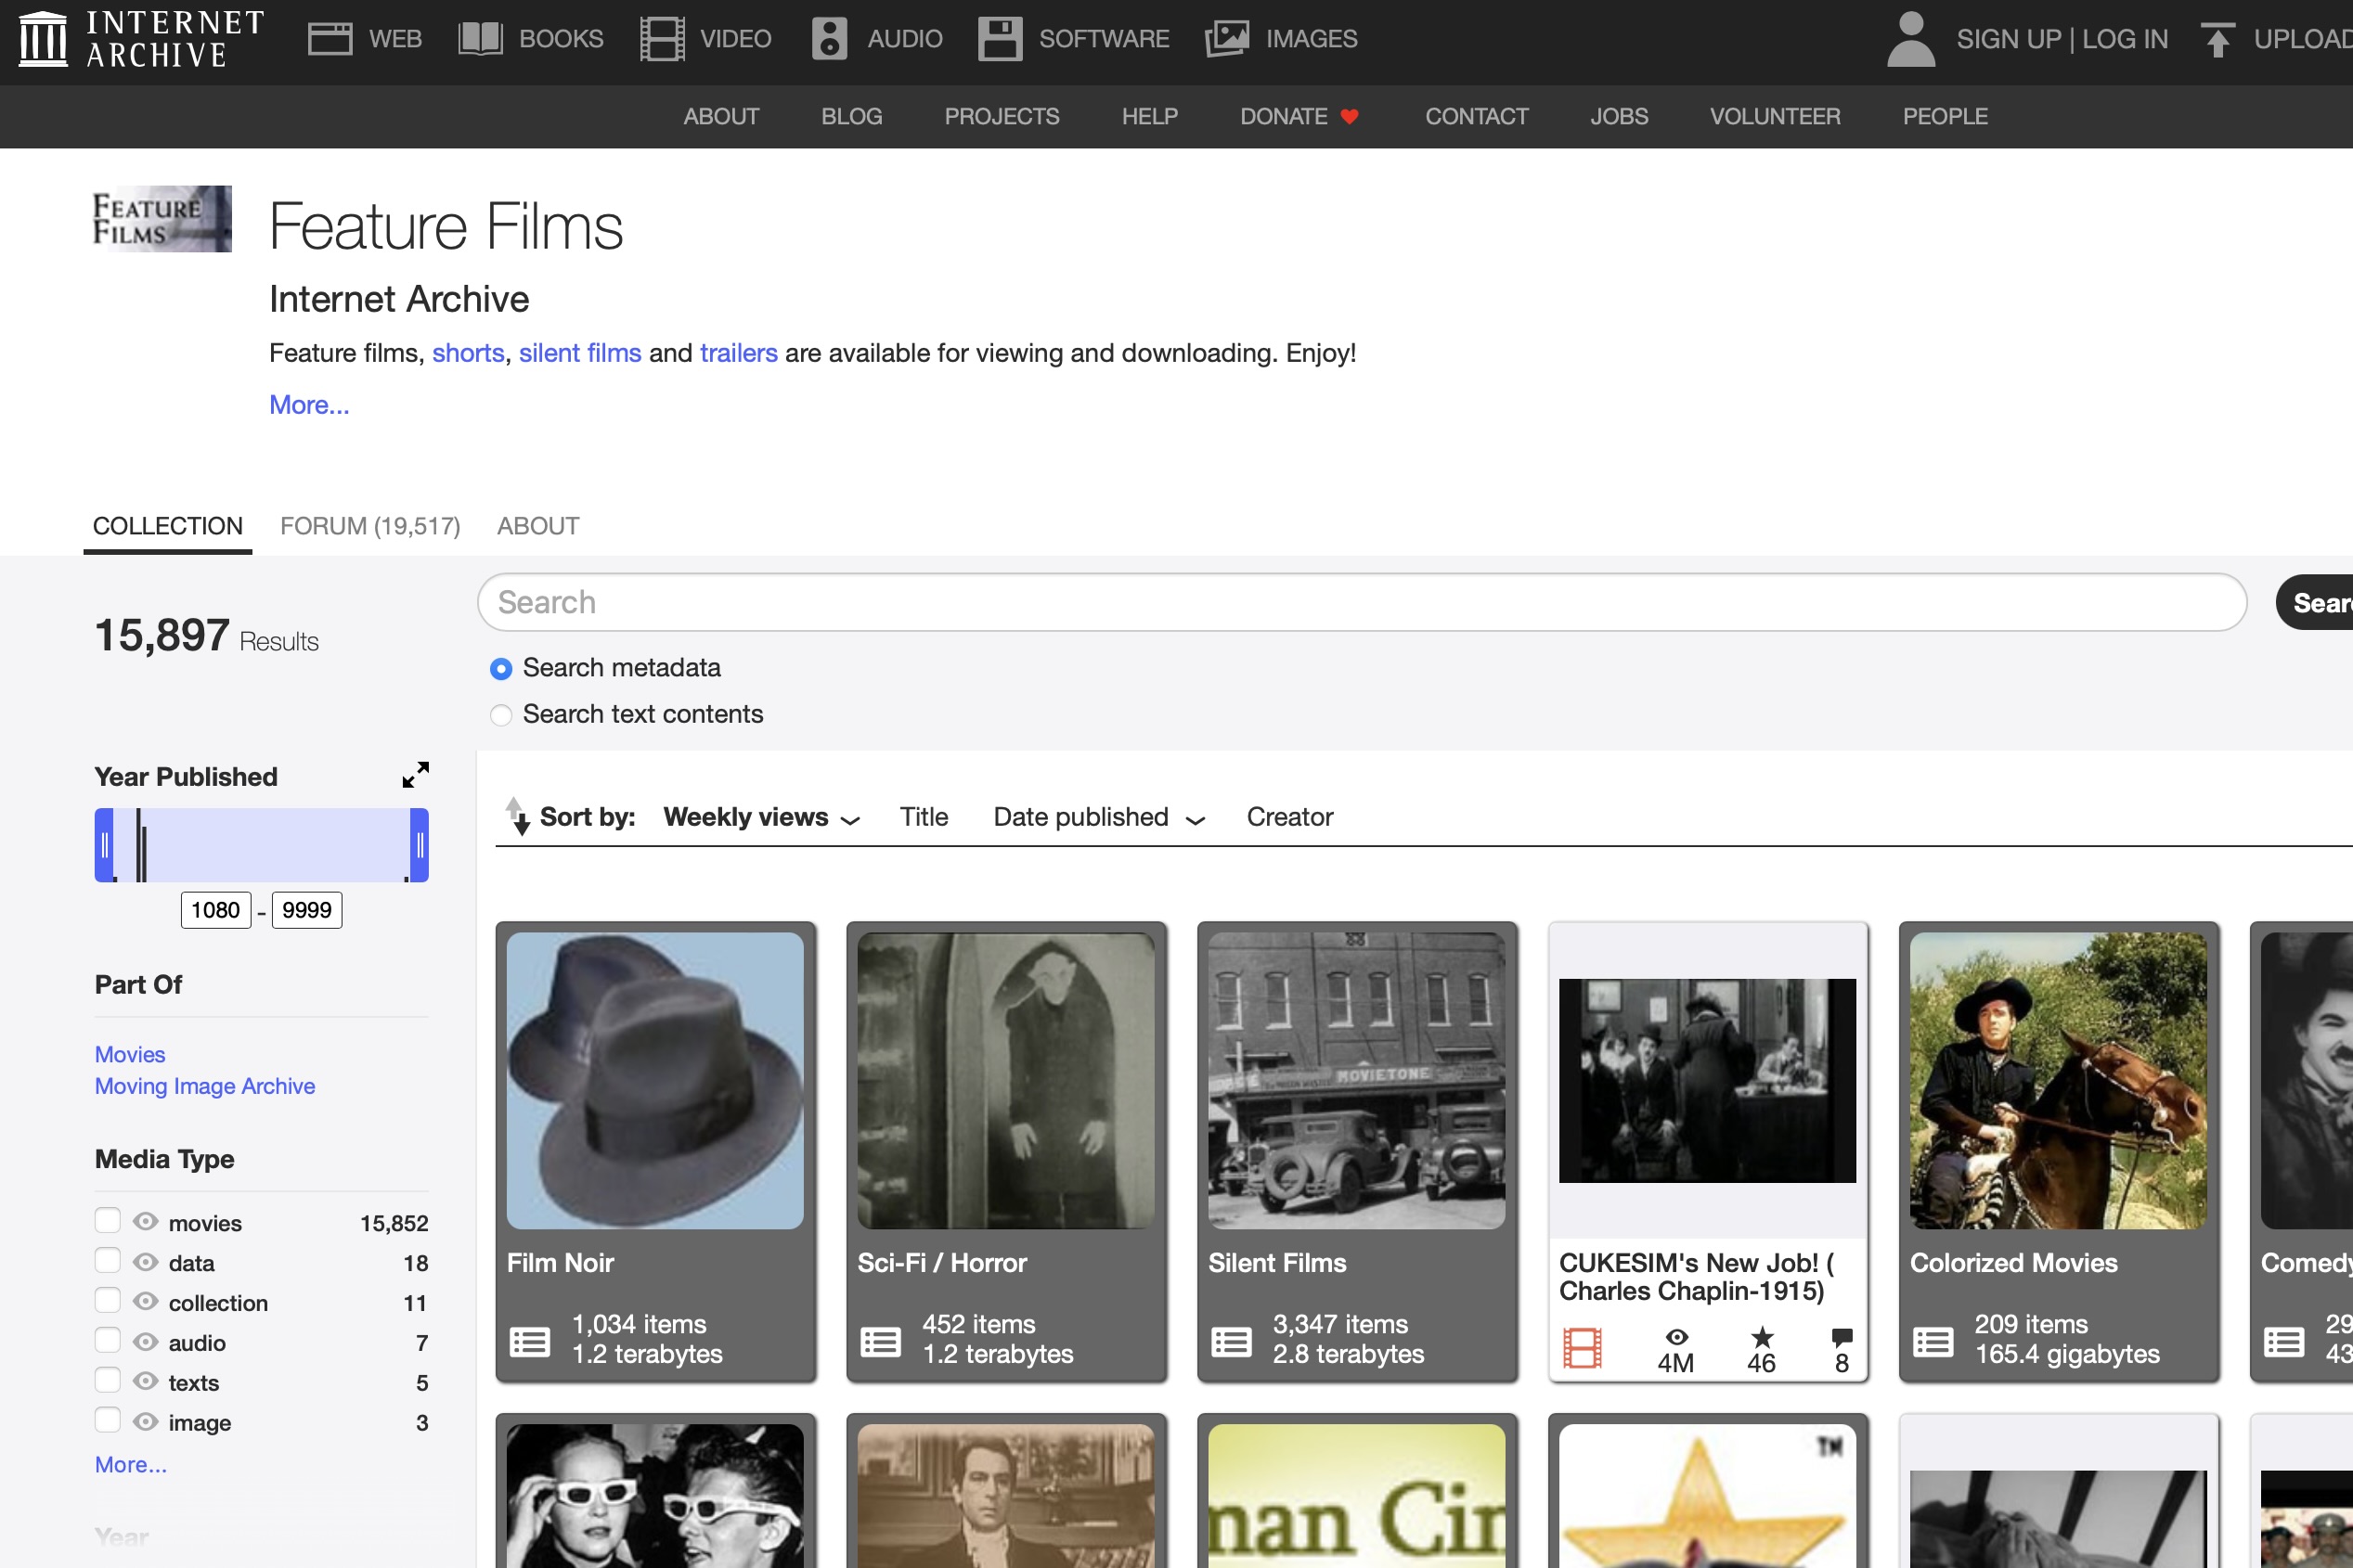This screenshot has width=2353, height=1568.
Task: Check the movies media type checkbox
Action: [x=108, y=1220]
